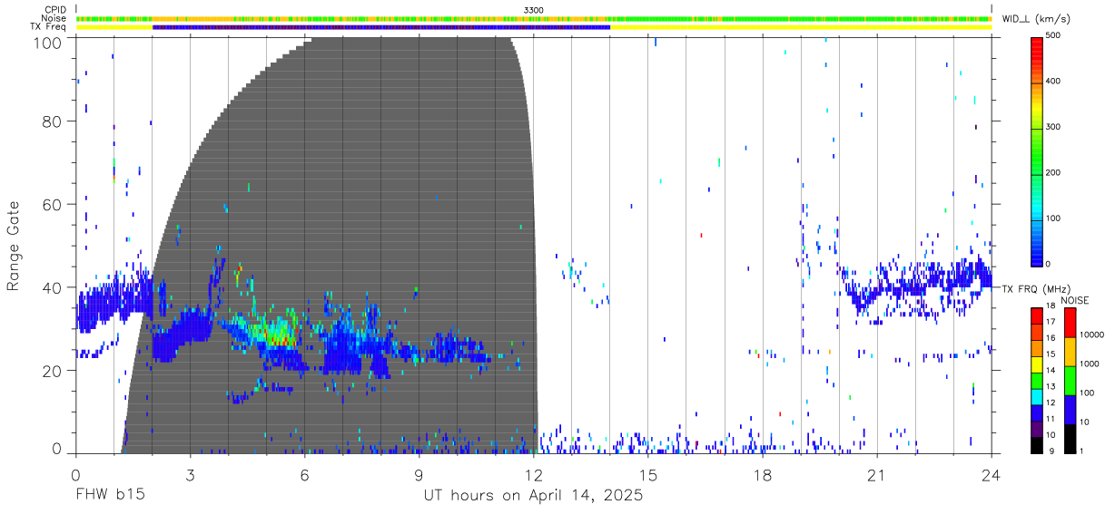Click the hour 24 tick label
1115x514 pixels.
992,473
